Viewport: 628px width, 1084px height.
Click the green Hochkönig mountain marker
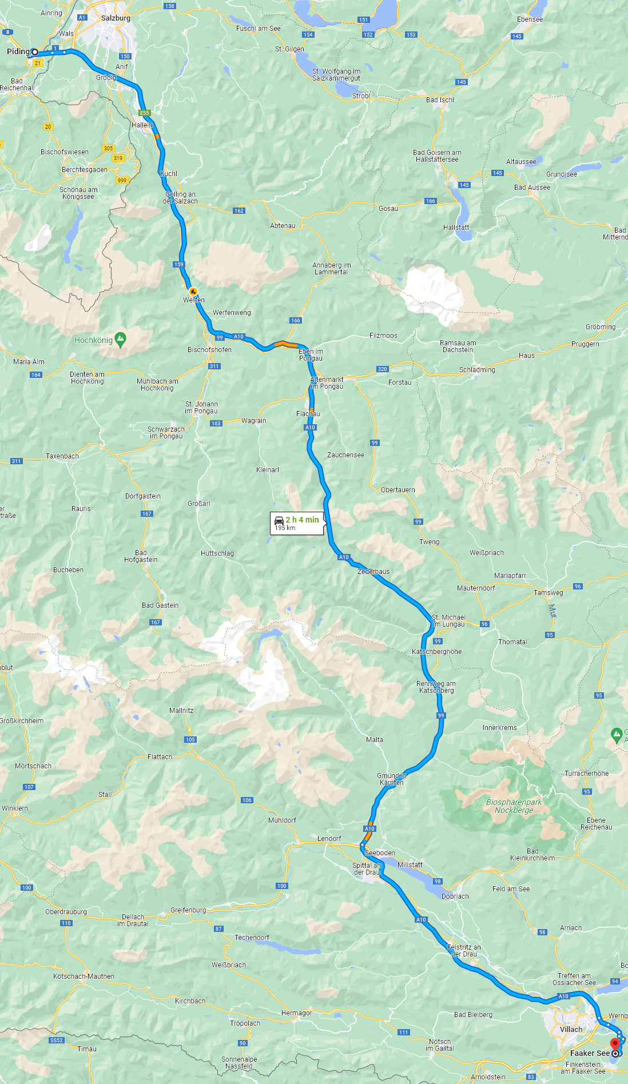point(120,340)
